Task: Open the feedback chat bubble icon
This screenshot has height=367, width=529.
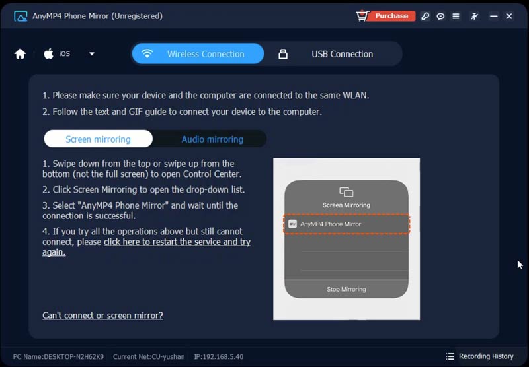Action: 440,16
